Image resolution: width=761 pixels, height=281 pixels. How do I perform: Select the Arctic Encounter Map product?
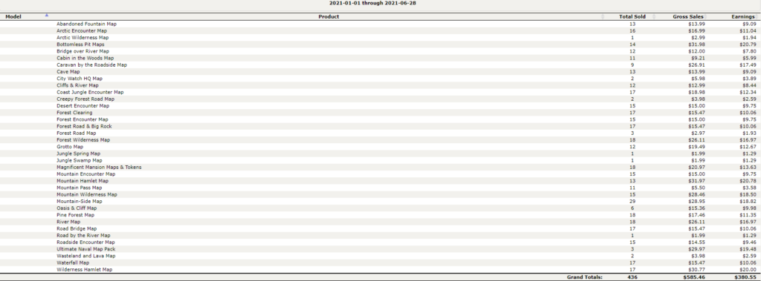[x=82, y=30]
